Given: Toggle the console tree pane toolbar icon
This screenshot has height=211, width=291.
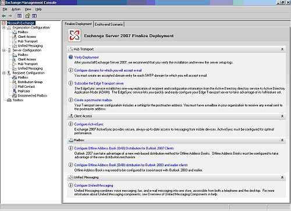Looking at the screenshot, I should (19, 16).
